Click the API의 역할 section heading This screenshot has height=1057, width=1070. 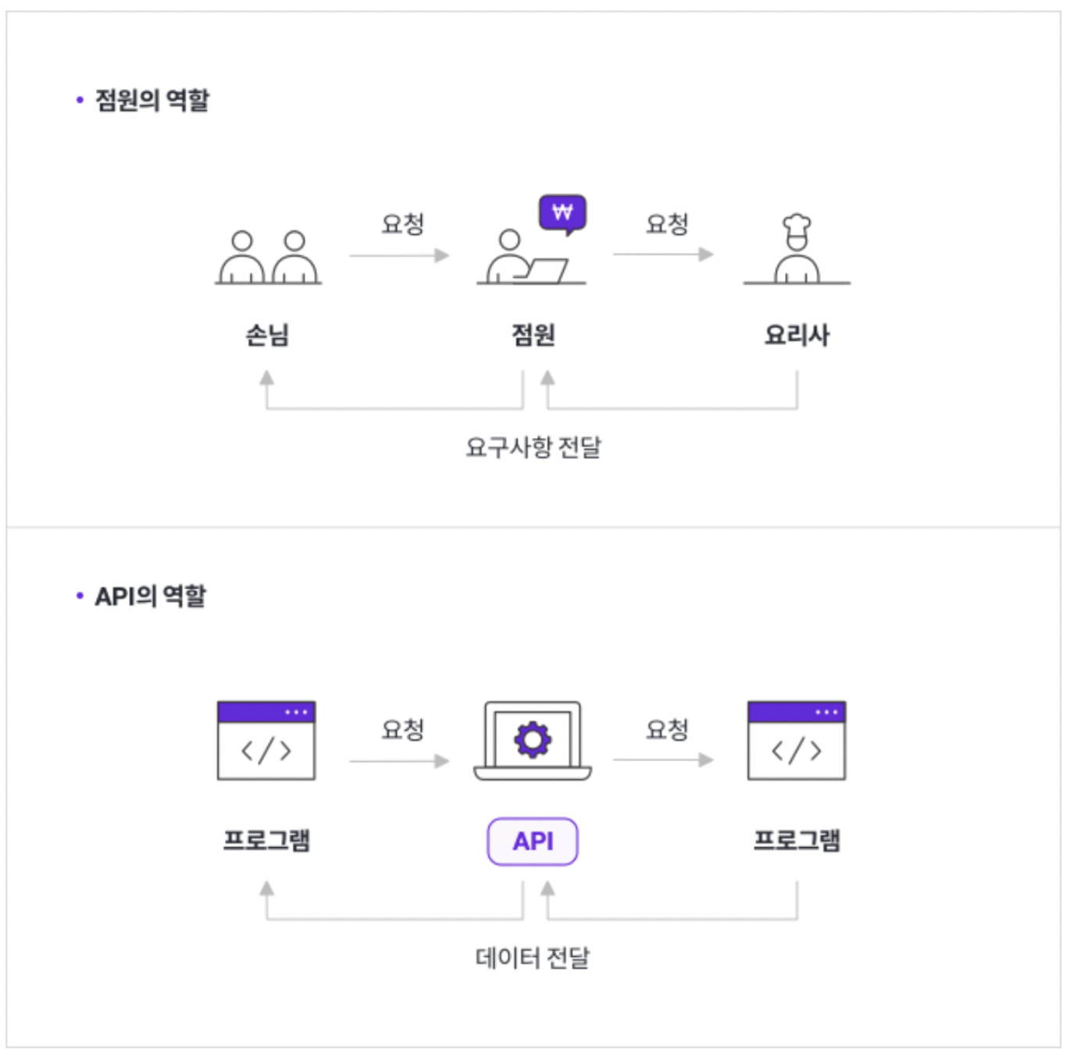[151, 596]
